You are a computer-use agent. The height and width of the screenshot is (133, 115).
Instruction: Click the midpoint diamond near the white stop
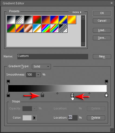(x=89, y=93)
